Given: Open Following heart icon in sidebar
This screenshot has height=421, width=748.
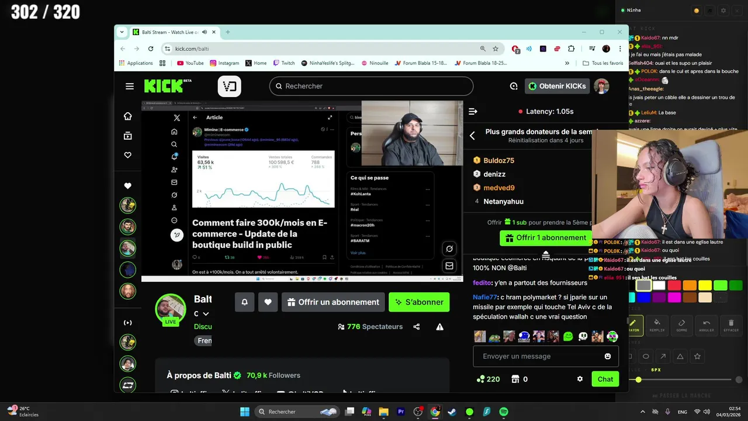Looking at the screenshot, I should (x=127, y=155).
